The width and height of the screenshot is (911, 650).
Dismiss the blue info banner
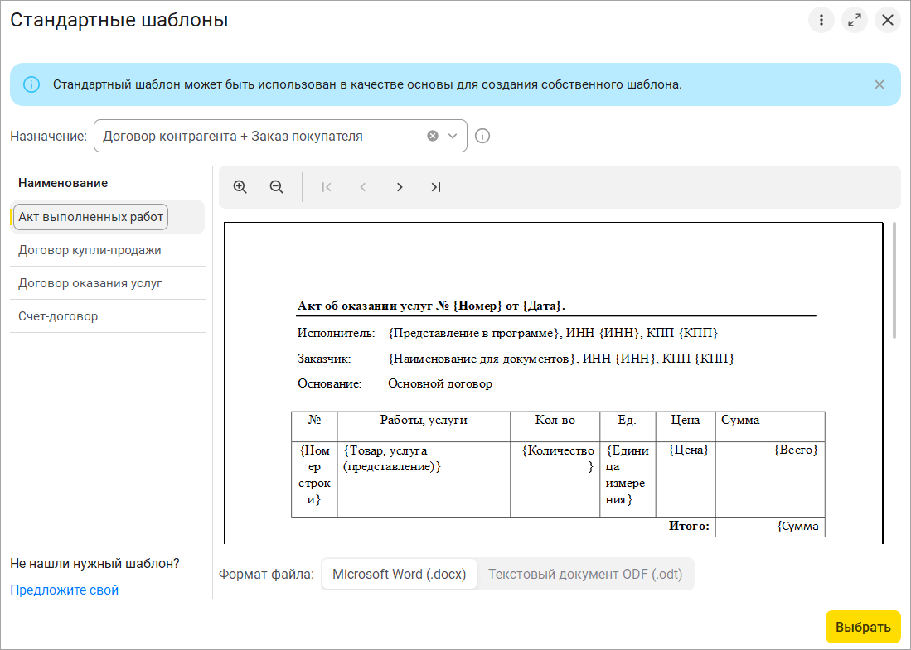coord(879,84)
